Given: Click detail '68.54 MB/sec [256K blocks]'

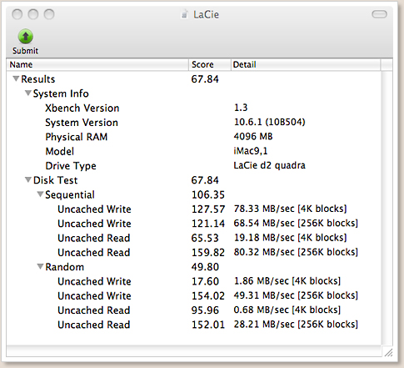Looking at the screenshot, I should coord(296,223).
